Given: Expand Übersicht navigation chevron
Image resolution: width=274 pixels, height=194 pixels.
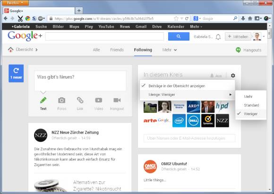Looking at the screenshot, I should pyautogui.click(x=36, y=50).
